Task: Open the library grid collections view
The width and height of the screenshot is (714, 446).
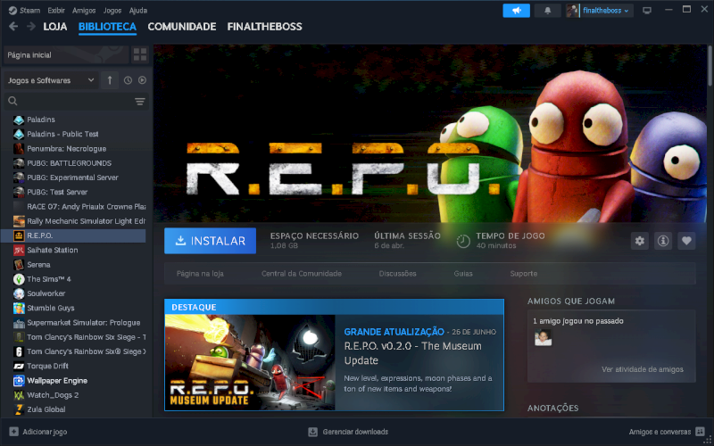Action: pos(140,55)
